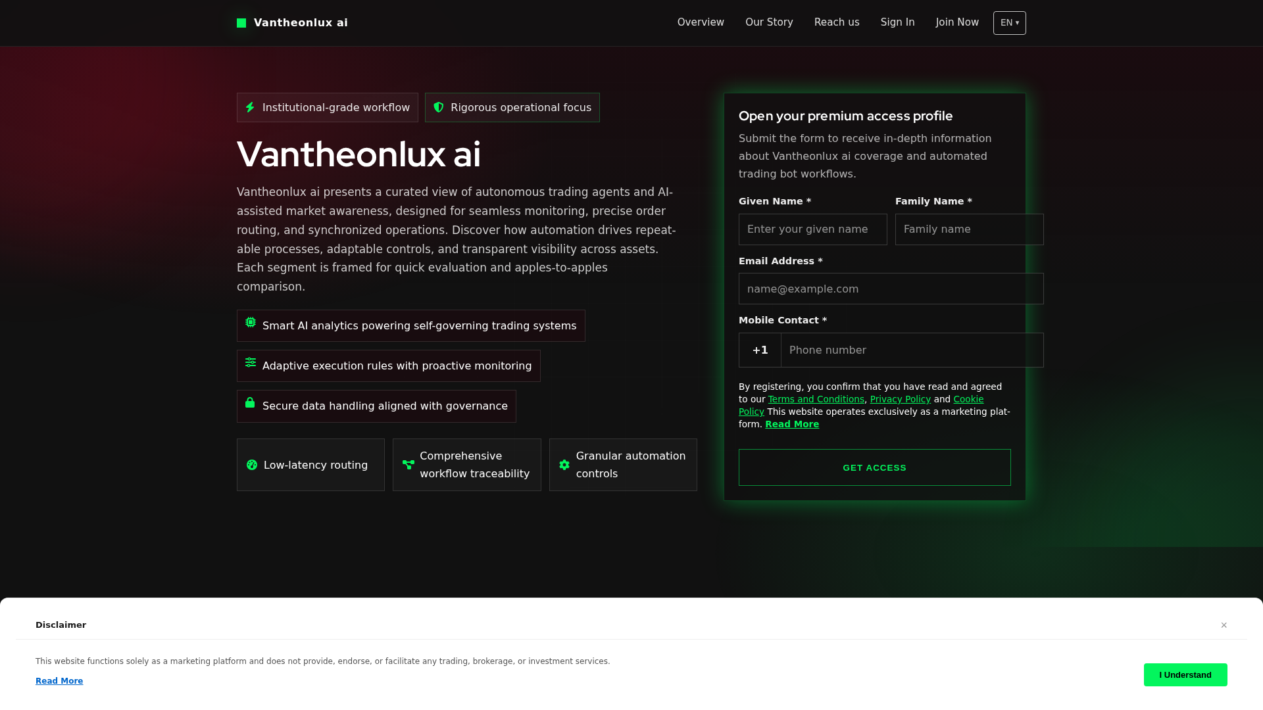Click the Vantheonlux ai brand name in header

(x=301, y=23)
